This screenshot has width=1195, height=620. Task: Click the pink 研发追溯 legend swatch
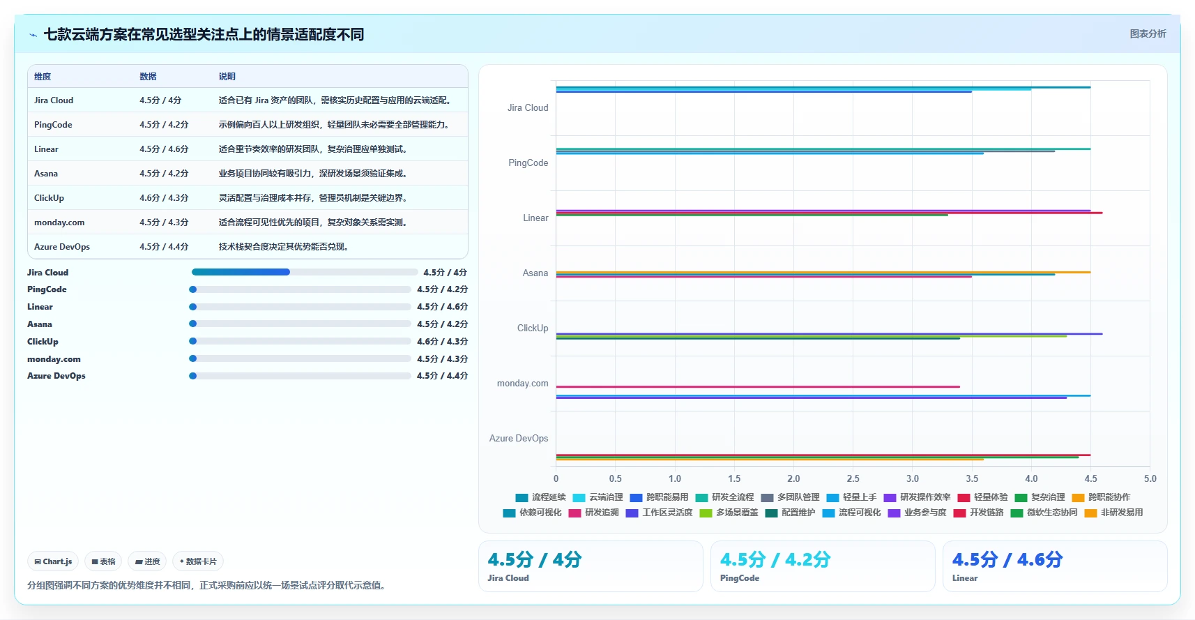(x=574, y=513)
